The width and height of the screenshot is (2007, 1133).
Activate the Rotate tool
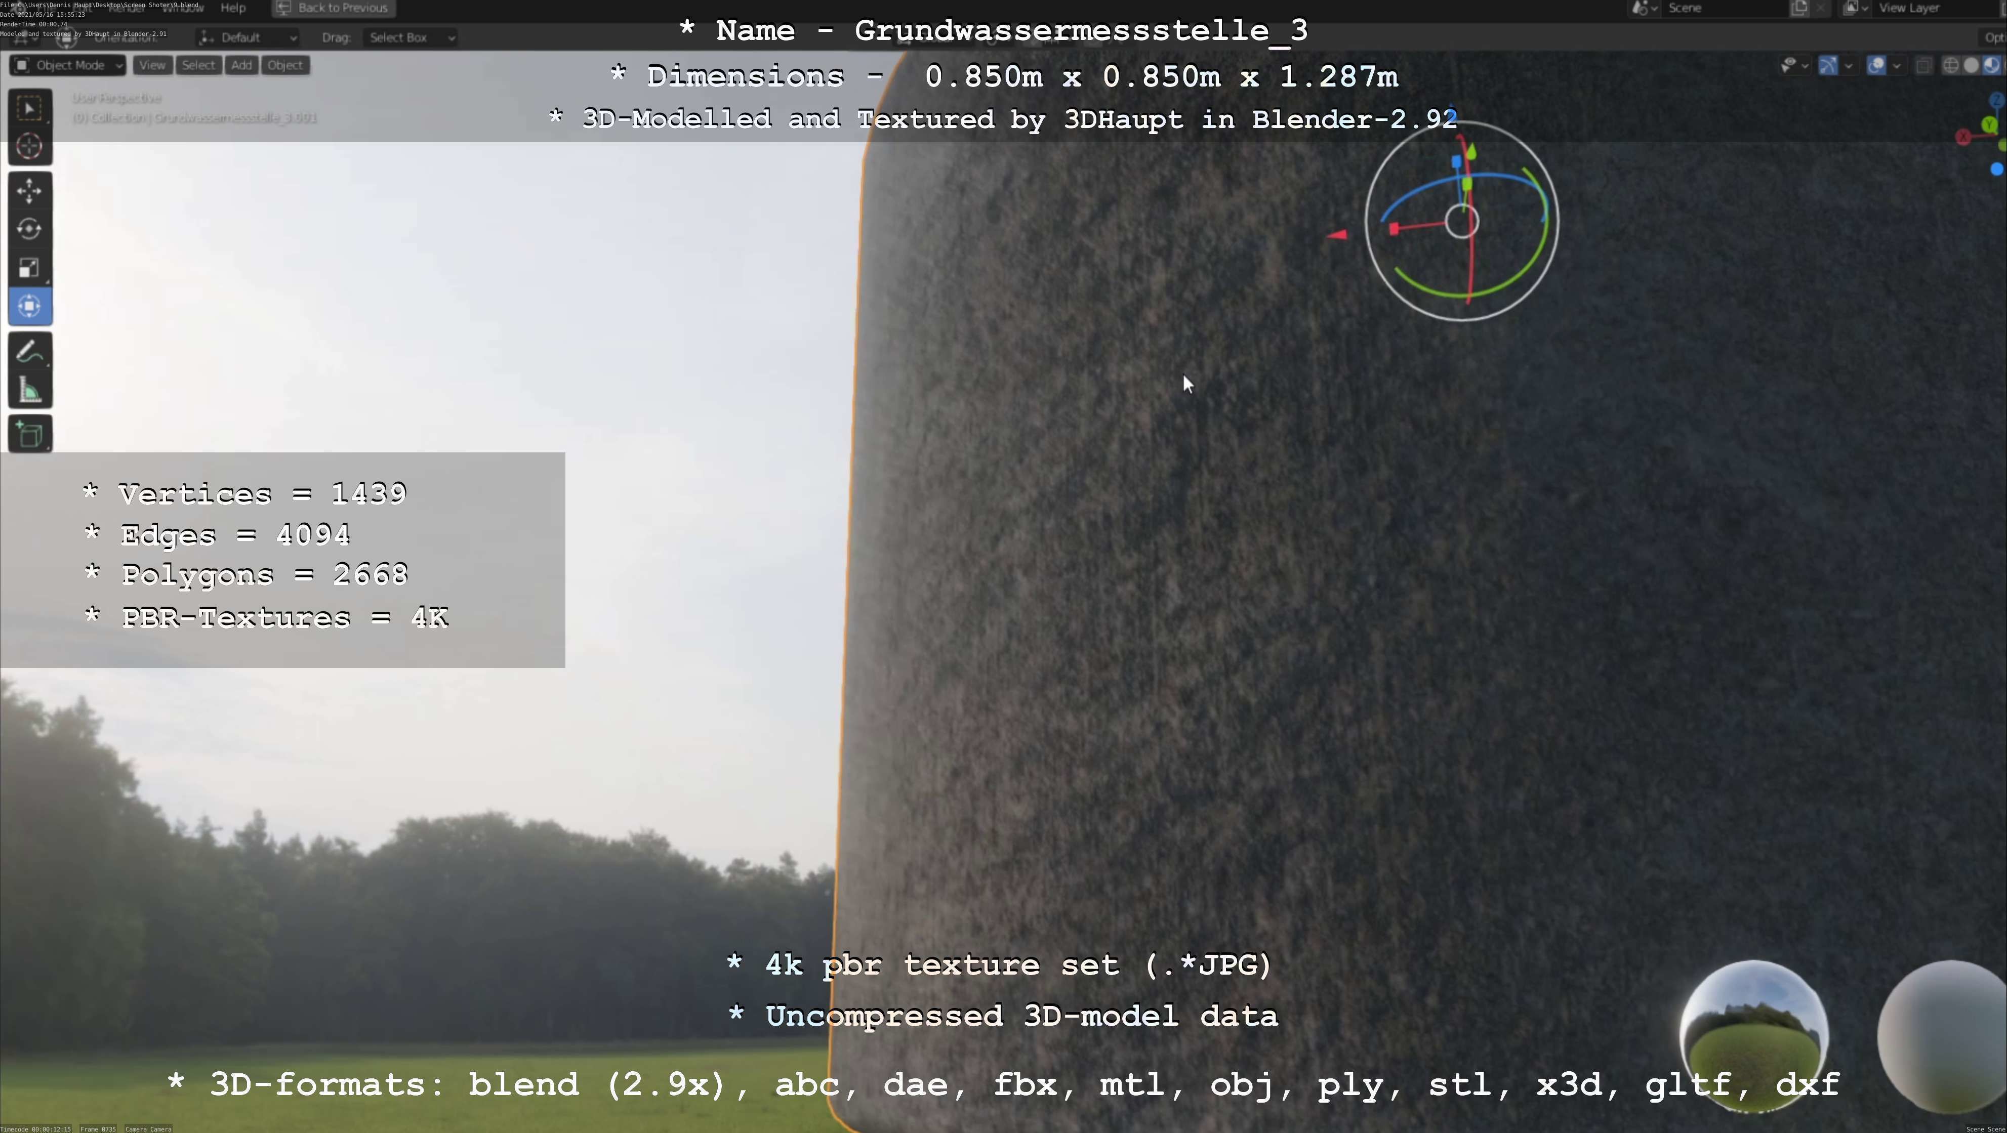(29, 229)
